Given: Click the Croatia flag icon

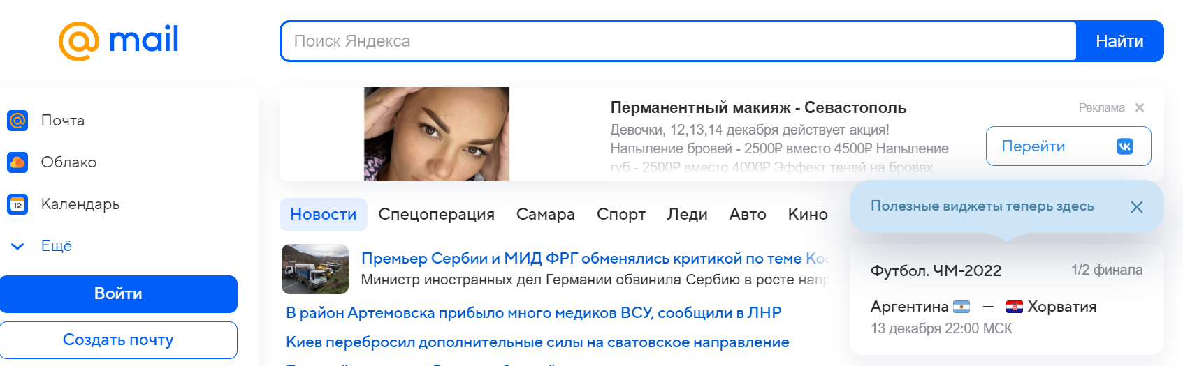Looking at the screenshot, I should pos(1015,307).
